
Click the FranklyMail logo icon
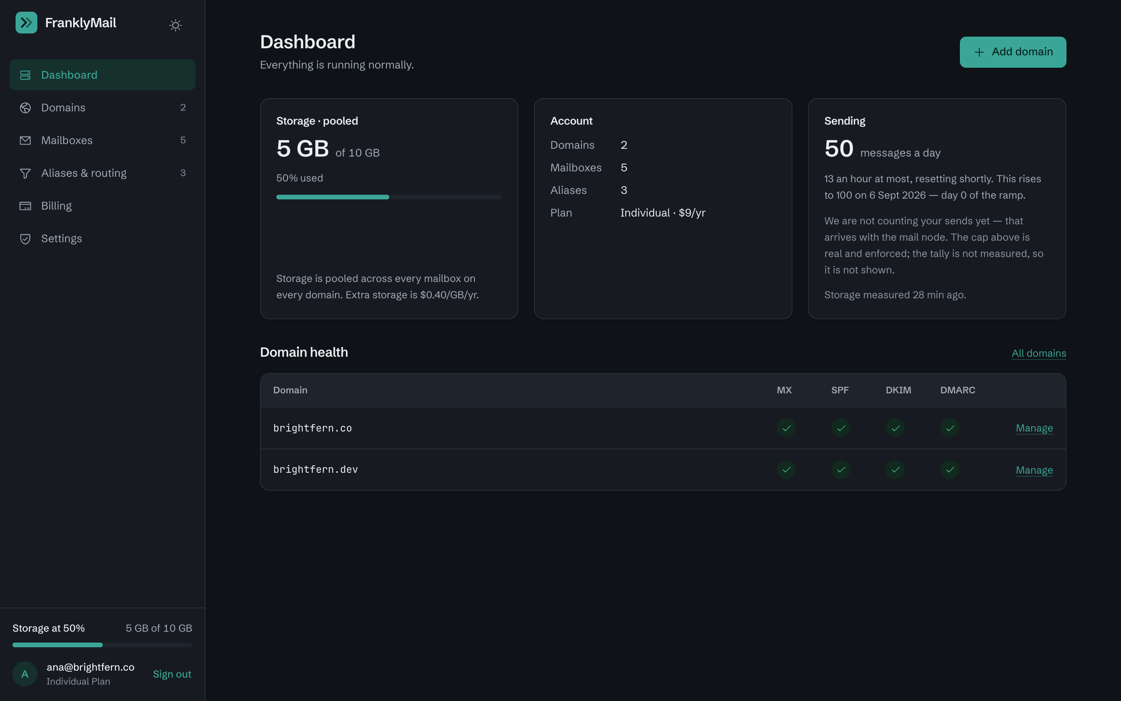tap(26, 23)
